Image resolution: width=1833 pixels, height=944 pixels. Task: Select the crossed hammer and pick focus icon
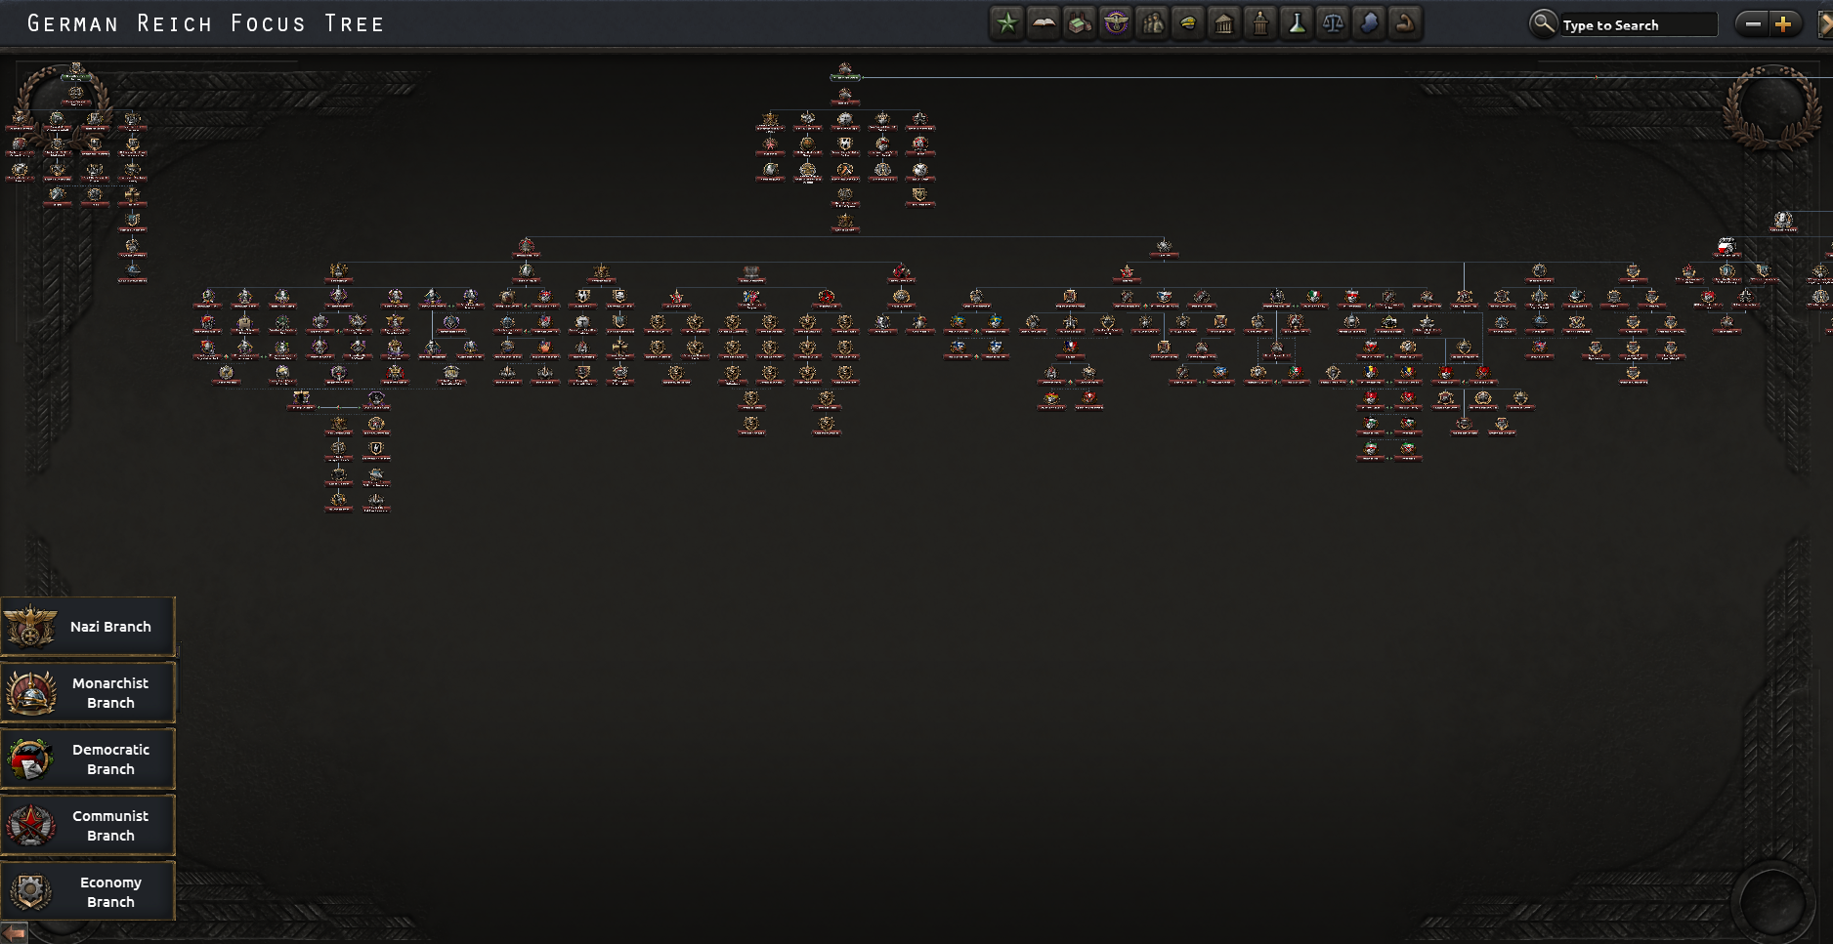(x=845, y=171)
